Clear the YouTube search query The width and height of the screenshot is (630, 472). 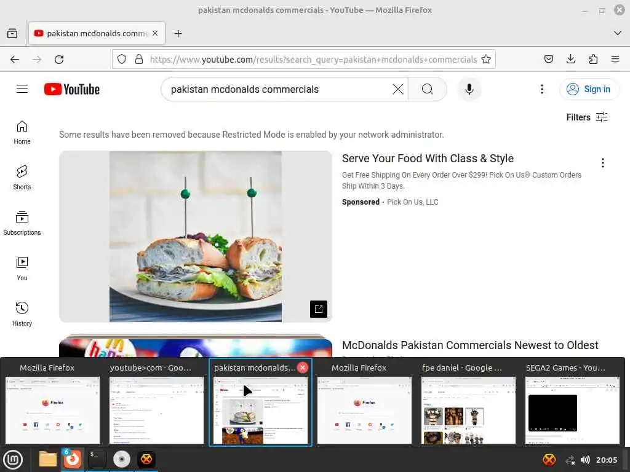[x=398, y=89]
